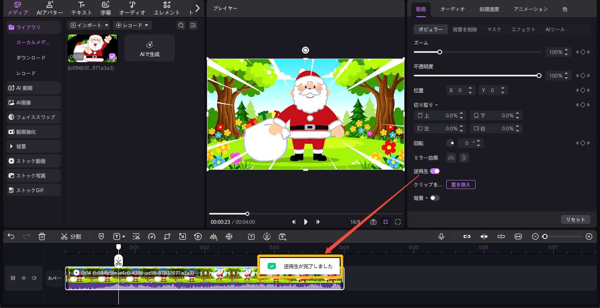
Task: Click the 置き換え replace button
Action: coord(460,184)
